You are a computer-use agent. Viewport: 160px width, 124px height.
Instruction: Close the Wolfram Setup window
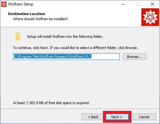(x=152, y=4)
